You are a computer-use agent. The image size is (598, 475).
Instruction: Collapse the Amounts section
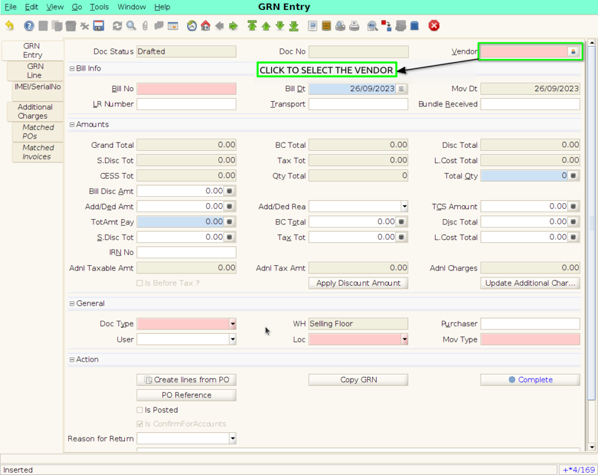click(x=72, y=124)
